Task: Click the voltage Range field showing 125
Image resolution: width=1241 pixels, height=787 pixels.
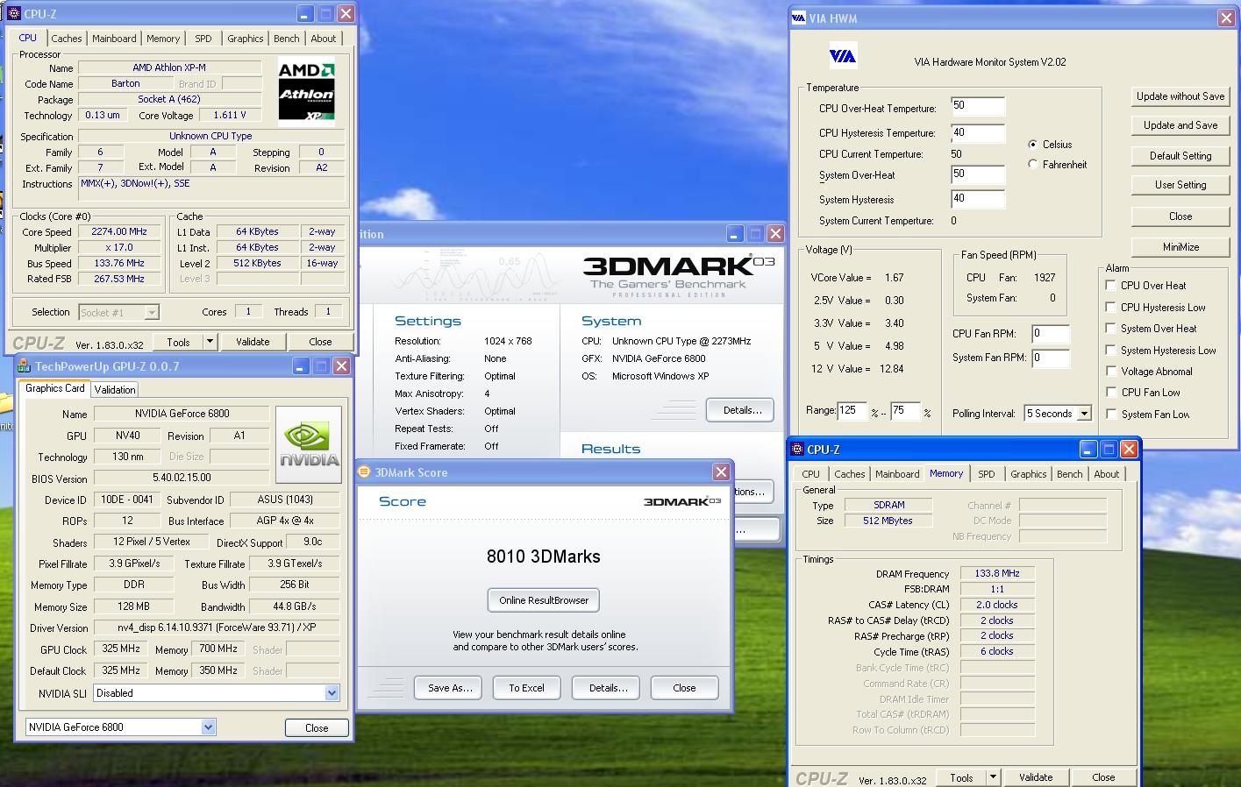Action: click(x=852, y=411)
